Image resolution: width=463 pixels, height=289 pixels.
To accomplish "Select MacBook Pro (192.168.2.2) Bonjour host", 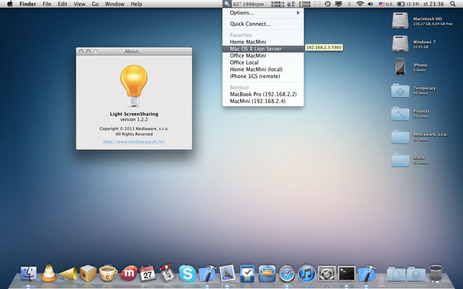I will (263, 94).
